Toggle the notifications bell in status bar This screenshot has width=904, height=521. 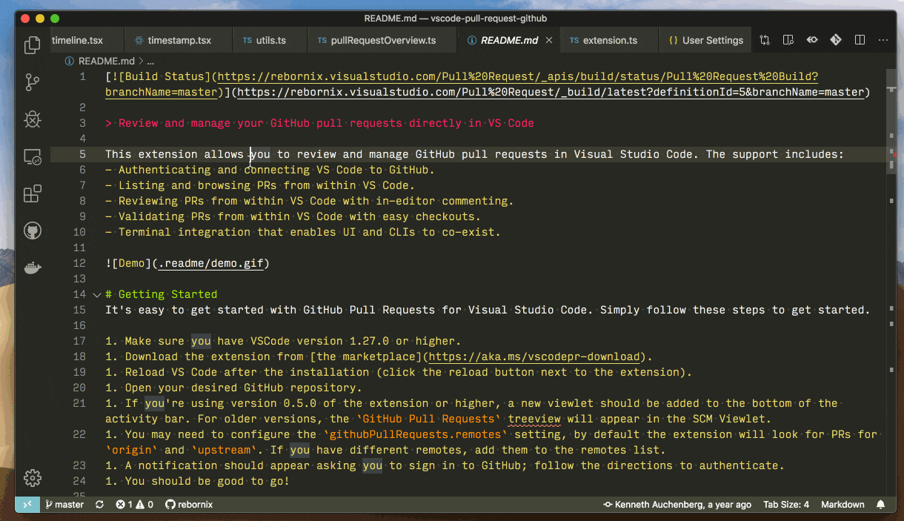(x=881, y=505)
